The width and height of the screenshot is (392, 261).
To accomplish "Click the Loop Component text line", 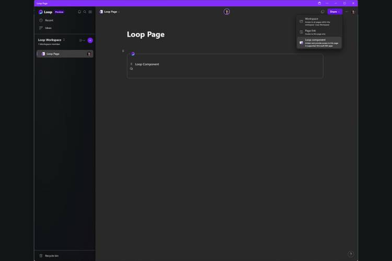I will pyautogui.click(x=147, y=64).
